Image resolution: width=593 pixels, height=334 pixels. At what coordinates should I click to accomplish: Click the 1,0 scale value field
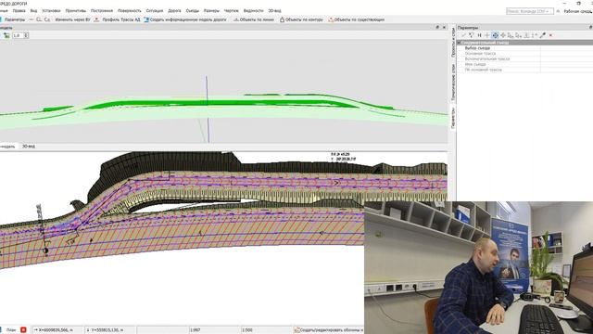(18, 35)
